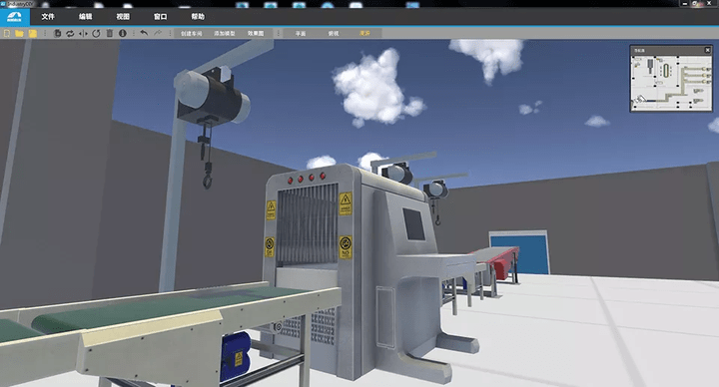Viewport: 719px width, 387px height.
Task: Click the 添加模型 button
Action: click(225, 34)
